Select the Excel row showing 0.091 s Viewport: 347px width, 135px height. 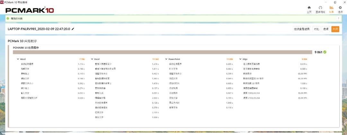pyautogui.click(x=127, y=93)
